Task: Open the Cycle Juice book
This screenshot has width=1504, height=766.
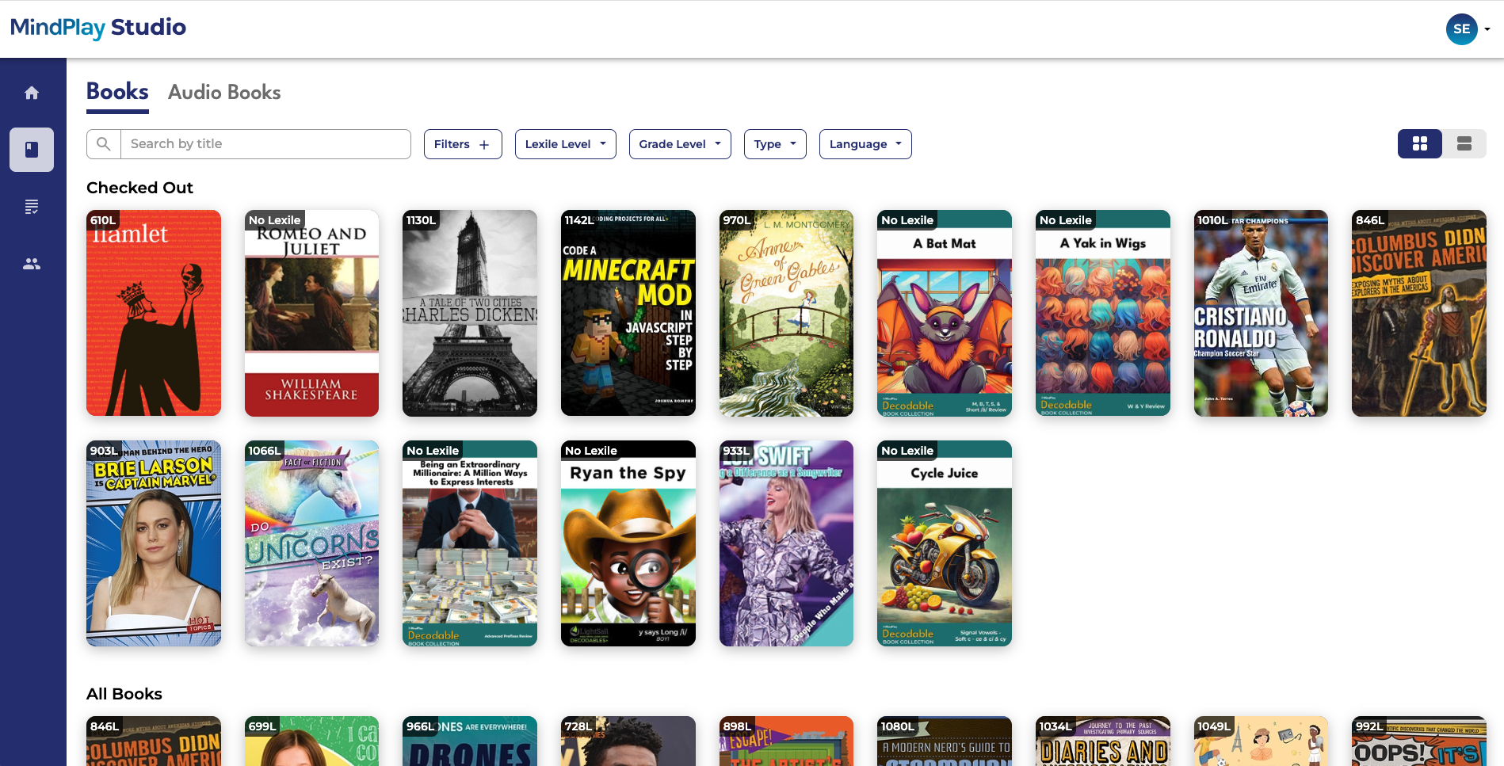Action: point(945,543)
